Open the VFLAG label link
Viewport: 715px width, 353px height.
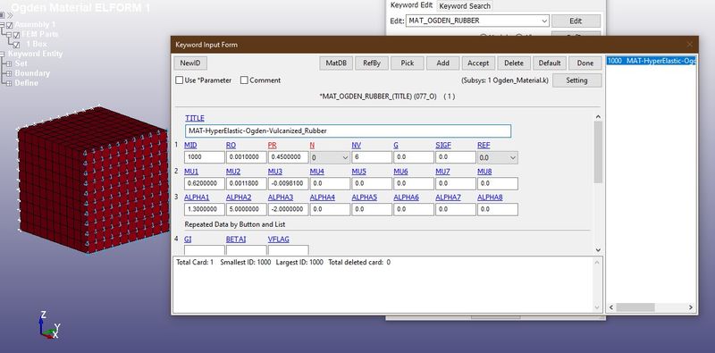279,239
